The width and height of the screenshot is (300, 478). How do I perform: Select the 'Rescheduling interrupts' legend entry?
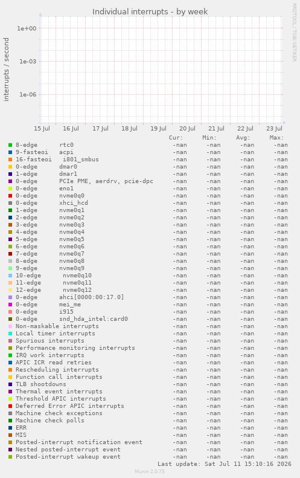point(57,370)
